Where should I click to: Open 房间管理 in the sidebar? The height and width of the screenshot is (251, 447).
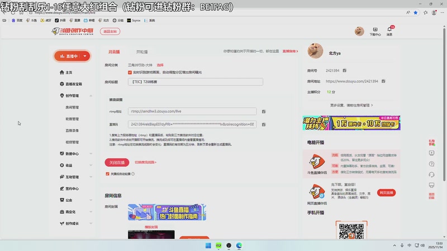click(72, 107)
